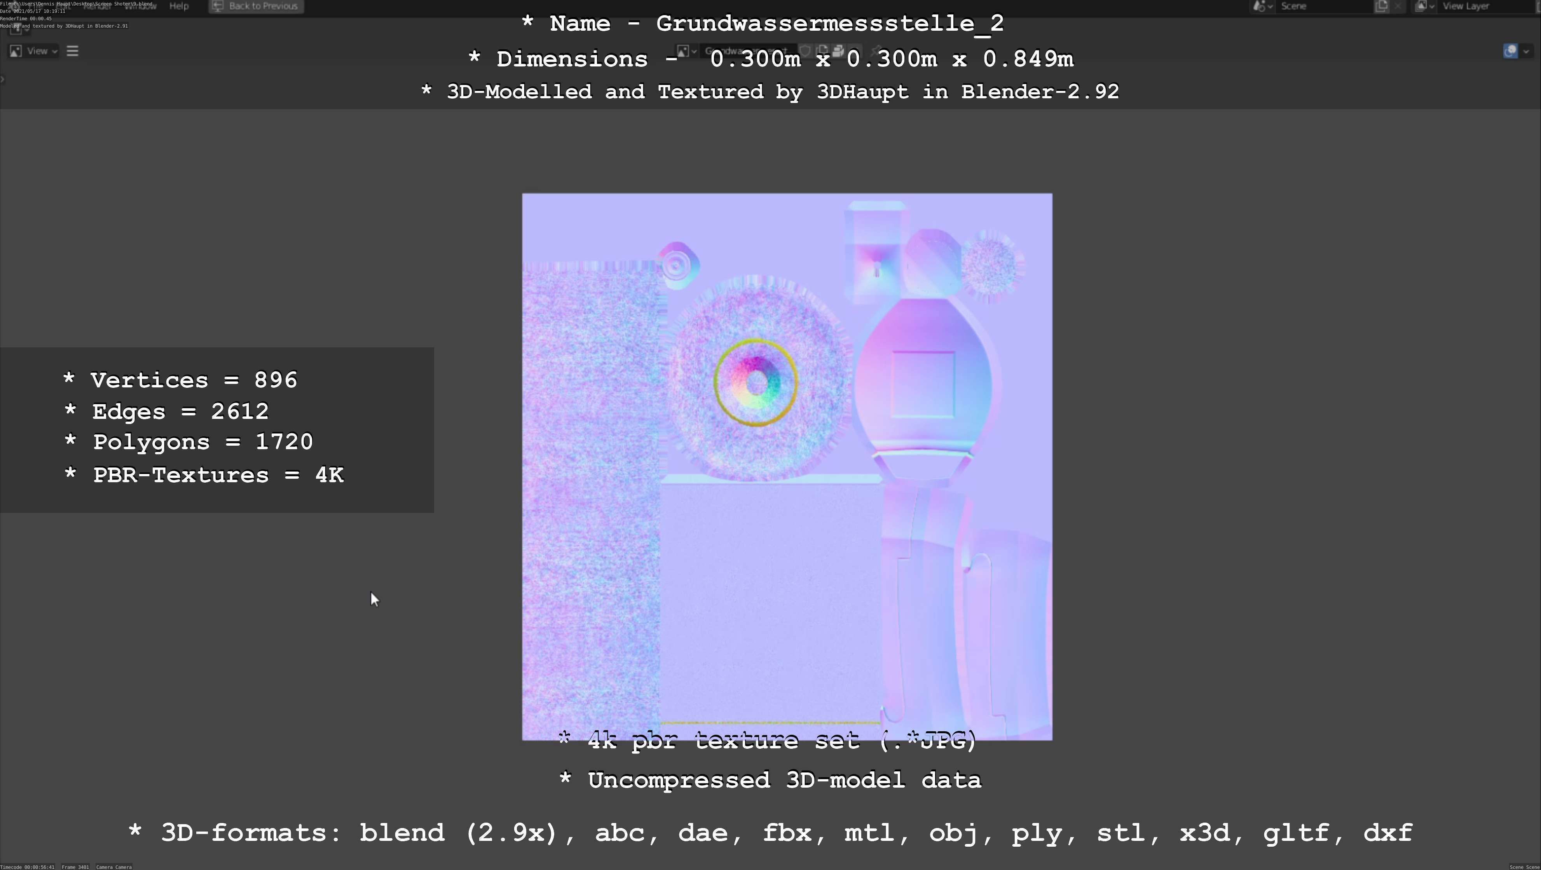This screenshot has width=1541, height=870.
Task: Toggle the blue display channels button
Action: (x=1511, y=51)
